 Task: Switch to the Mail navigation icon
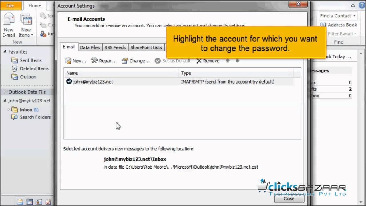[x=20, y=202]
